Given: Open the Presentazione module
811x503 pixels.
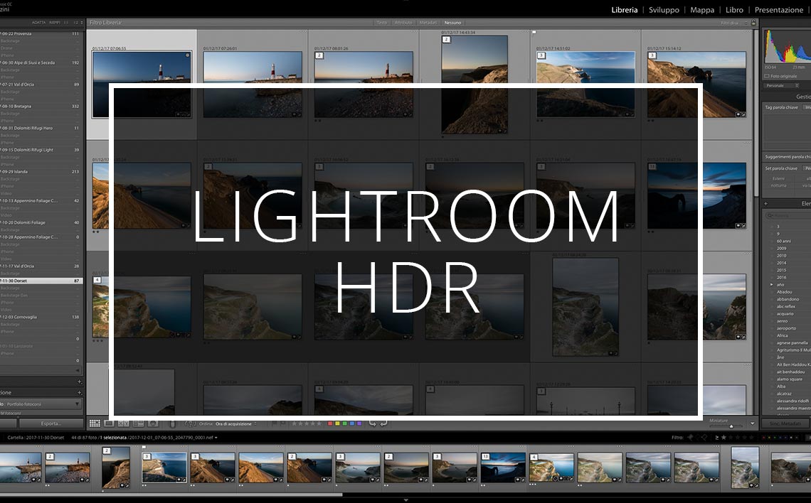Looking at the screenshot, I should (x=778, y=10).
